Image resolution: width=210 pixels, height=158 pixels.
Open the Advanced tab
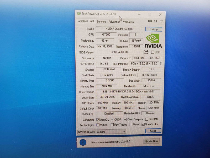click(x=114, y=22)
